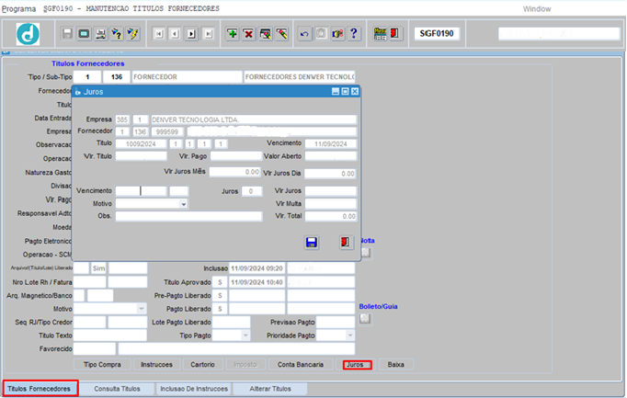Click the green plus insert record icon
Image resolution: width=627 pixels, height=398 pixels.
pyautogui.click(x=232, y=34)
